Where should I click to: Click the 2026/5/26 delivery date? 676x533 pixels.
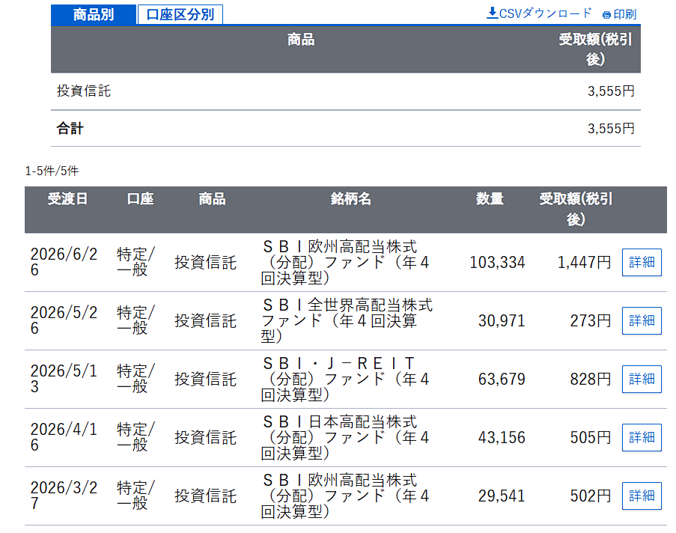(x=64, y=321)
